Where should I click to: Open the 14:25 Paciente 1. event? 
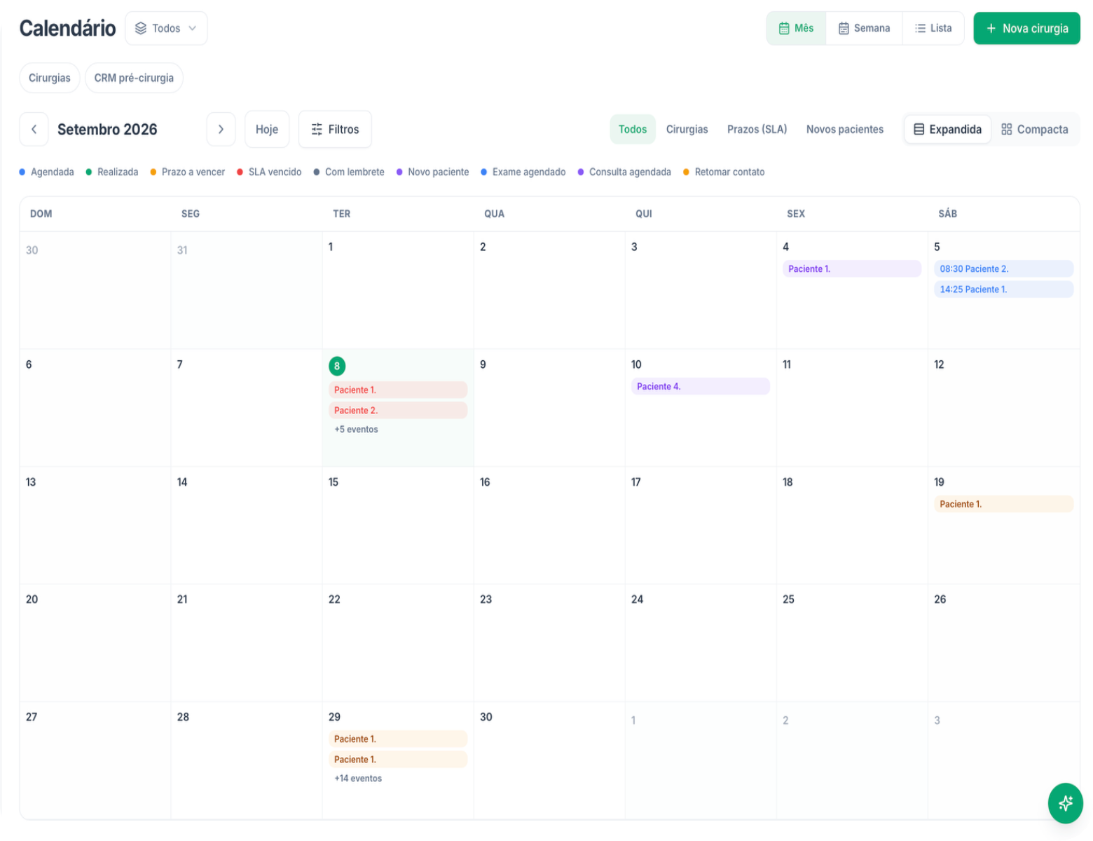[x=1003, y=289]
